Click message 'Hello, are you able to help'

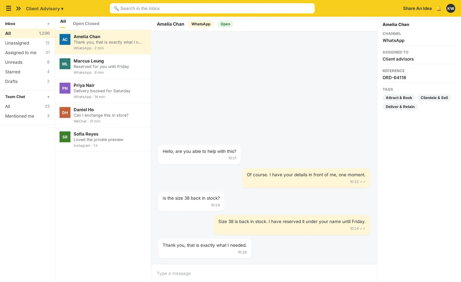(x=199, y=155)
